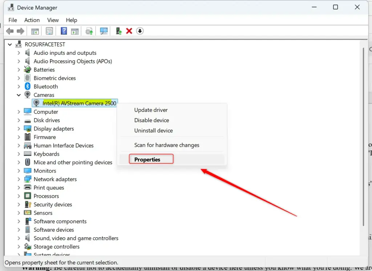Screen dimensions: 372x271
Task: Expand the Monitors category
Action: (x=19, y=171)
